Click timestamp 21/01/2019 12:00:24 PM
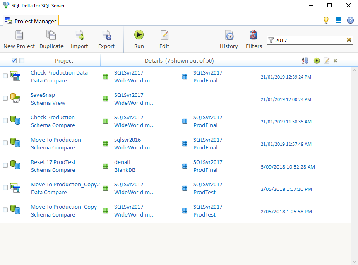This screenshot has height=265, width=358. click(x=286, y=99)
